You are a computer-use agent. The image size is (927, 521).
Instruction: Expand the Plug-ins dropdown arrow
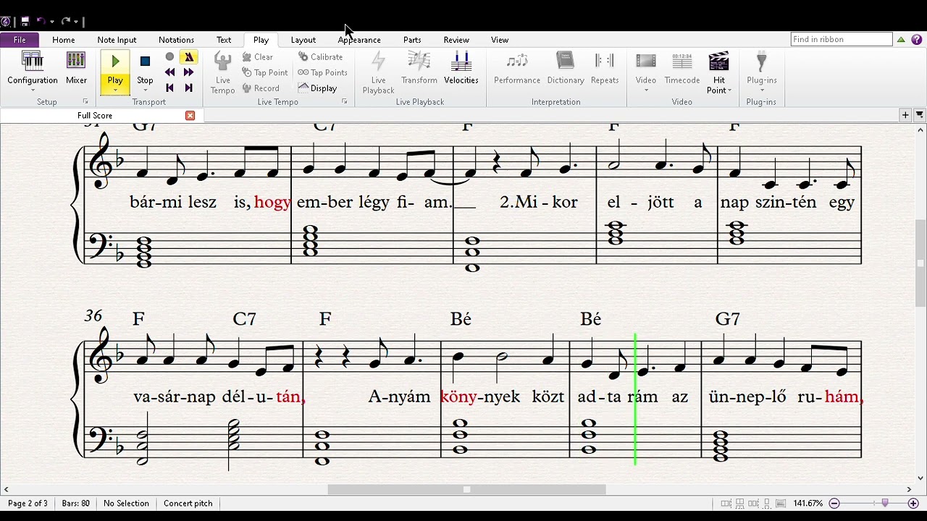click(761, 90)
